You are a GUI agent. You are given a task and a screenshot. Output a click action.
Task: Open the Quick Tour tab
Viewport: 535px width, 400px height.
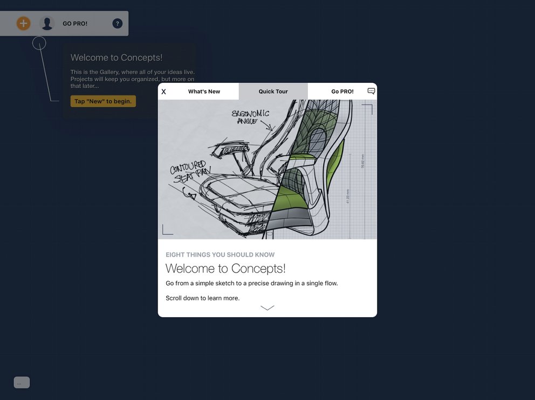273,91
